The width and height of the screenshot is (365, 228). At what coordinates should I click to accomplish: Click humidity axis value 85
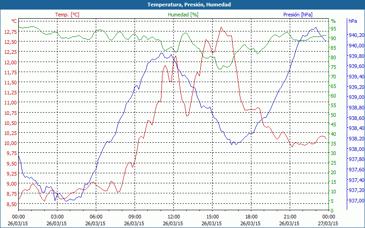(x=334, y=48)
